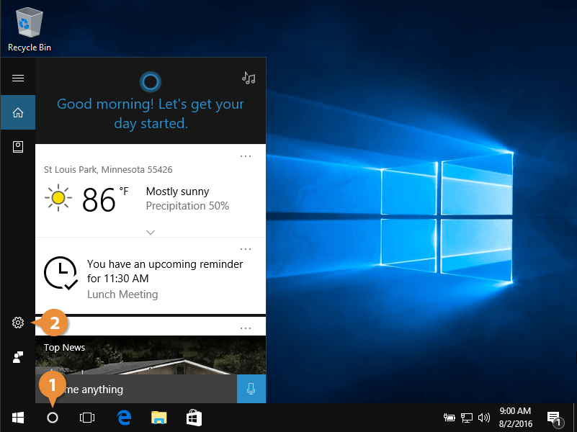The height and width of the screenshot is (432, 577).
Task: Open Cortana Settings gear
Action: (18, 323)
